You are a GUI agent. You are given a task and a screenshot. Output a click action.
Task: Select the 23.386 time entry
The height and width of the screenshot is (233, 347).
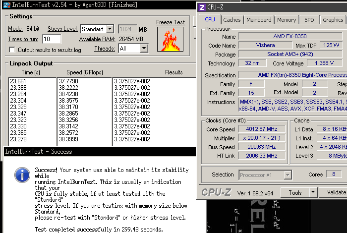tap(18, 88)
